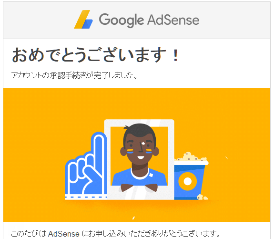Click the man's dark hair in the illustration
This screenshot has width=274, height=239.
pyautogui.click(x=140, y=131)
